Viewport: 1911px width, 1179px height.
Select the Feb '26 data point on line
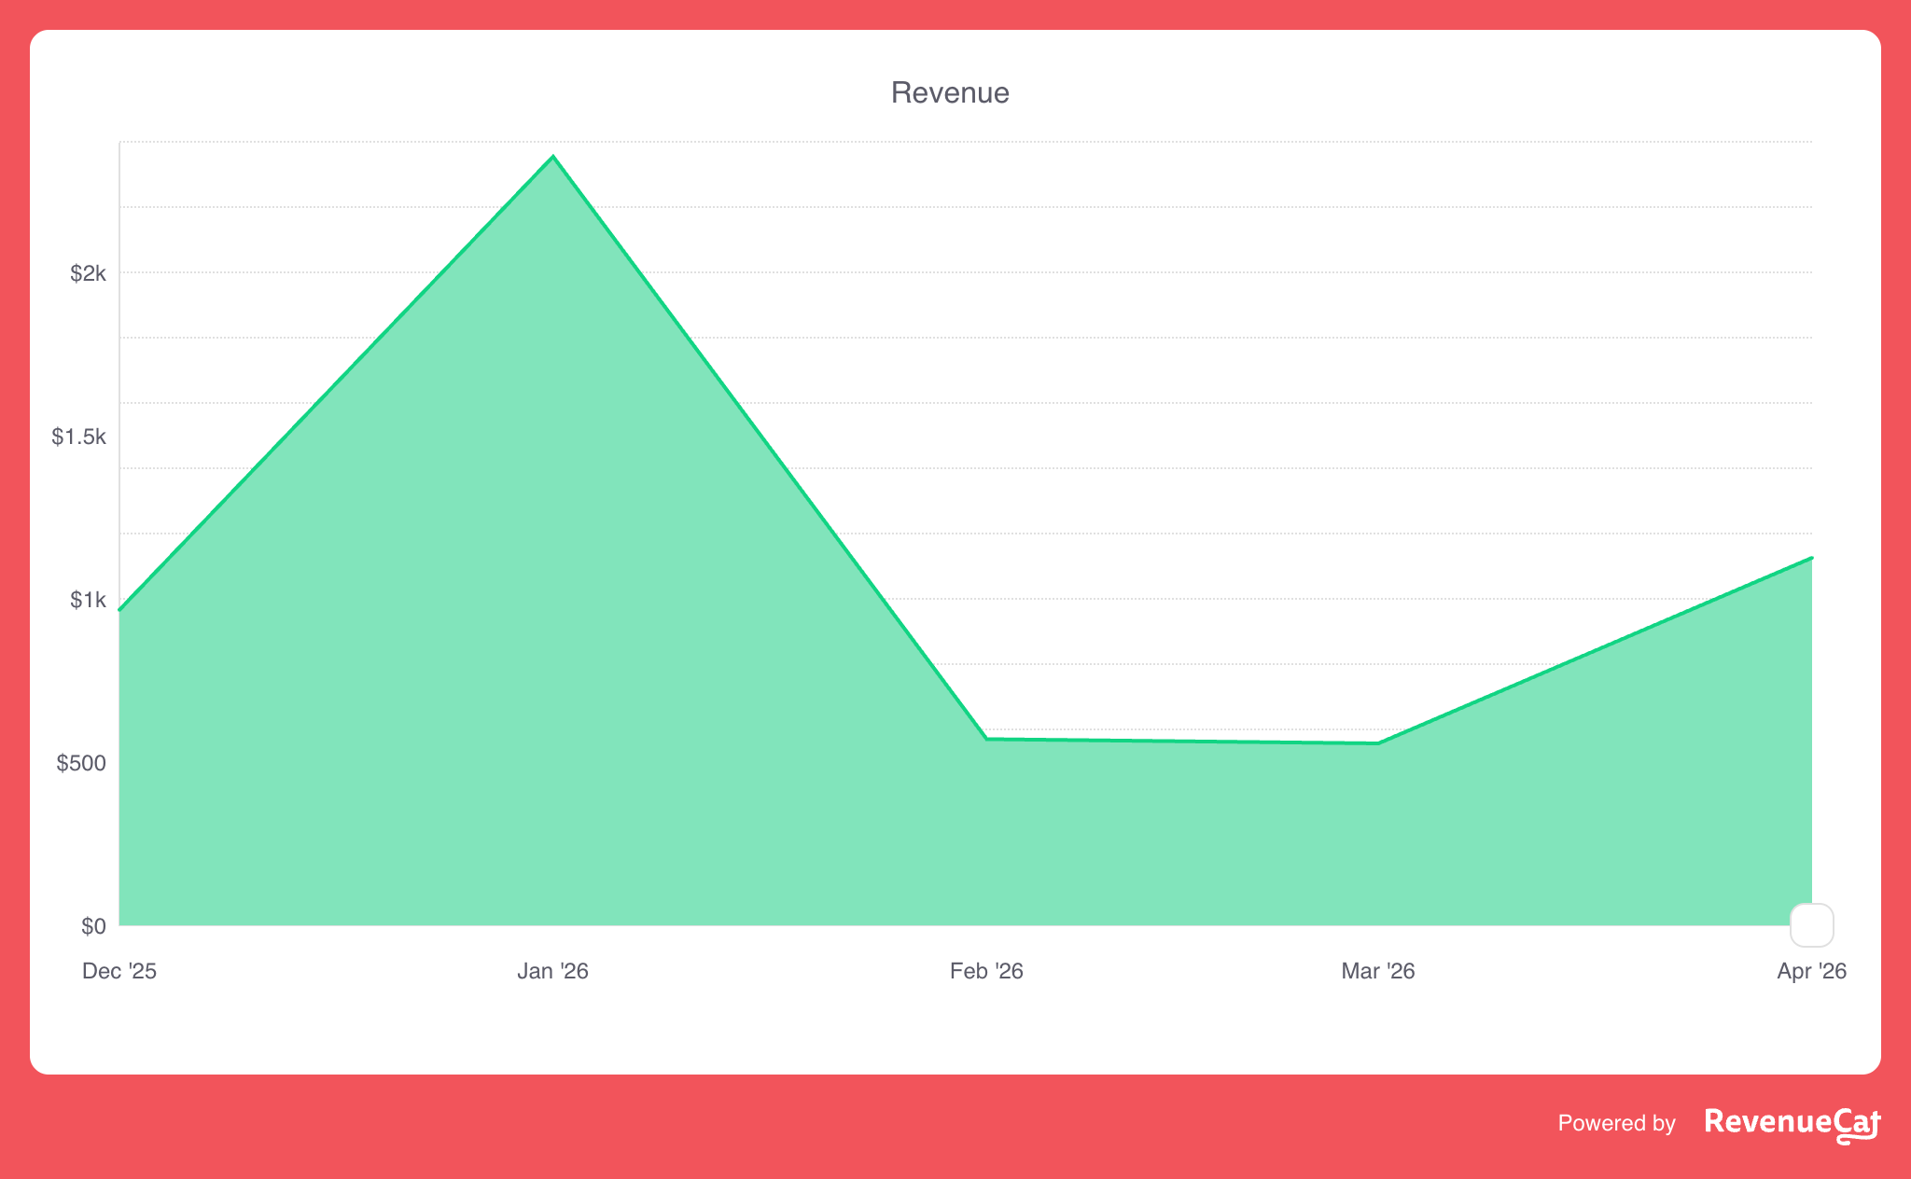click(x=986, y=739)
